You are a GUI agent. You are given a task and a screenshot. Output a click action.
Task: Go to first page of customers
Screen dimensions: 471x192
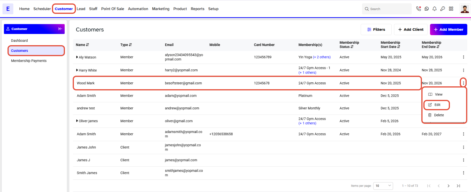pos(429,186)
